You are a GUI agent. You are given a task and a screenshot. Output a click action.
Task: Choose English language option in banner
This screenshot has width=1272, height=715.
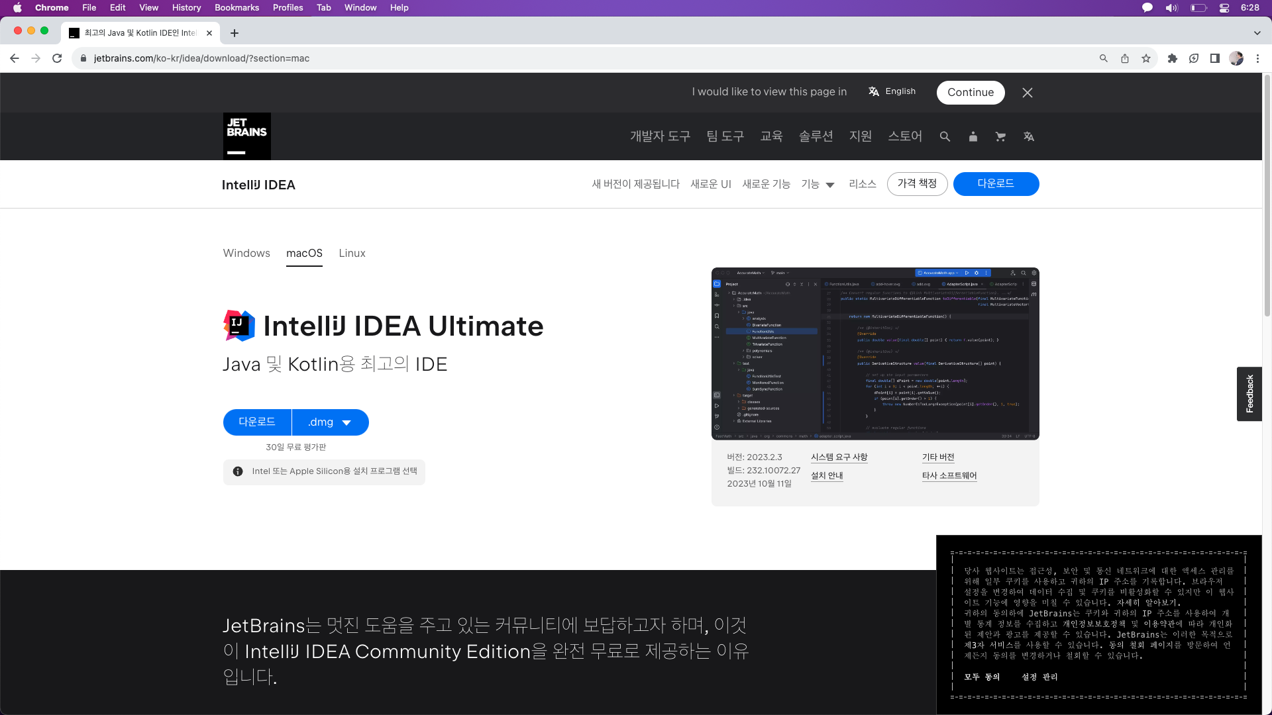(x=892, y=91)
